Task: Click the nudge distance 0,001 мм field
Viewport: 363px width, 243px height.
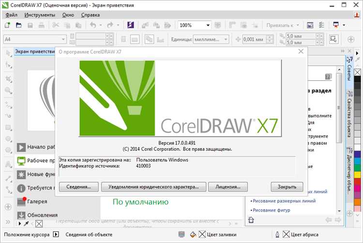Action: (255, 39)
